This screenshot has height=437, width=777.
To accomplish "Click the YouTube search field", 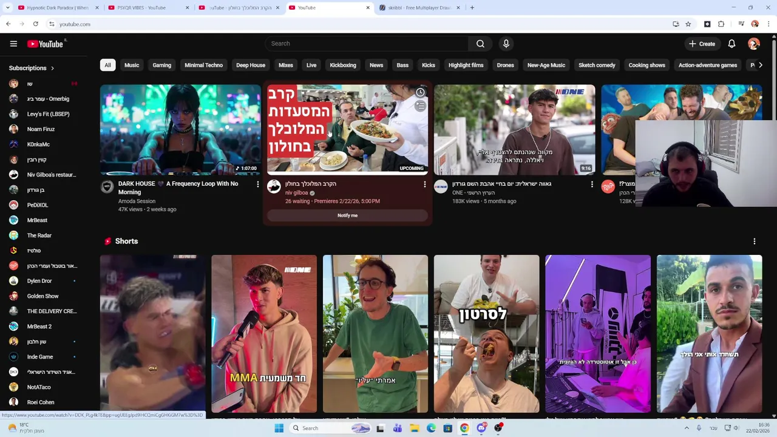I will [x=367, y=44].
